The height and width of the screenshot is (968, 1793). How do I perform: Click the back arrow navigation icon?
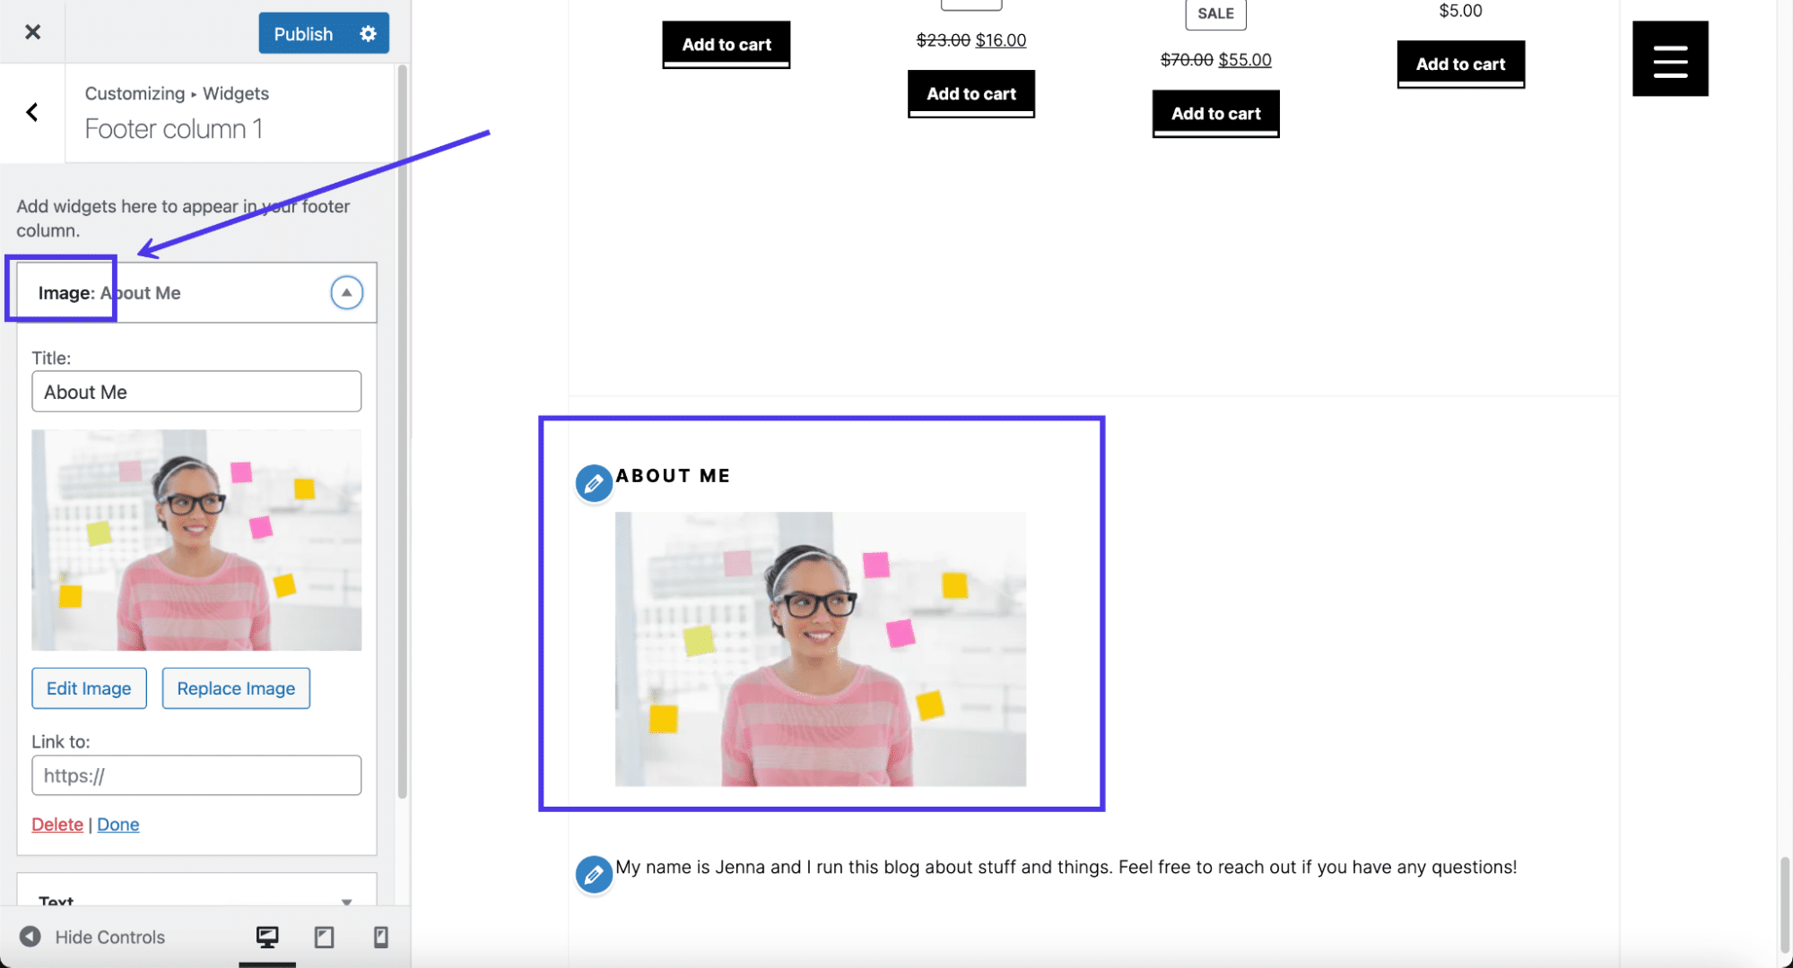tap(31, 111)
